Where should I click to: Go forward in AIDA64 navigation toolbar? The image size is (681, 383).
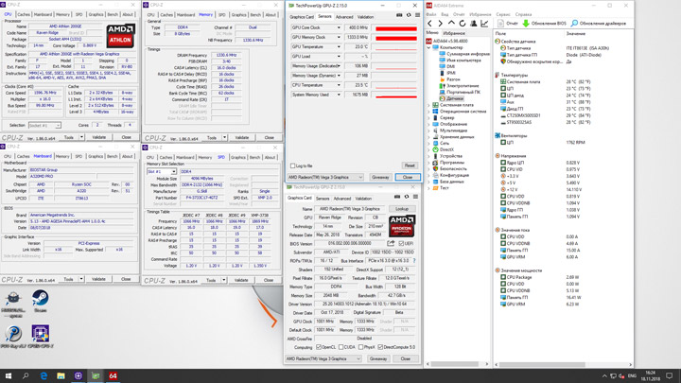tap(441, 24)
